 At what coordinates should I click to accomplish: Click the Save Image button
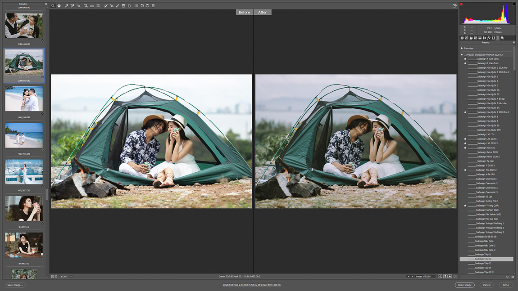coord(15,285)
